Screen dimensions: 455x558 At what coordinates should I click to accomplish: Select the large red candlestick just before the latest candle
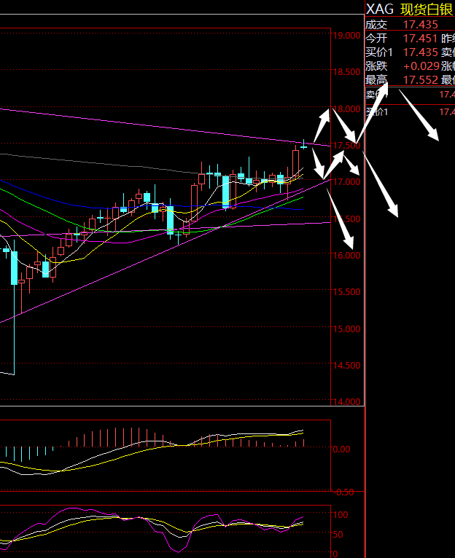click(x=296, y=163)
